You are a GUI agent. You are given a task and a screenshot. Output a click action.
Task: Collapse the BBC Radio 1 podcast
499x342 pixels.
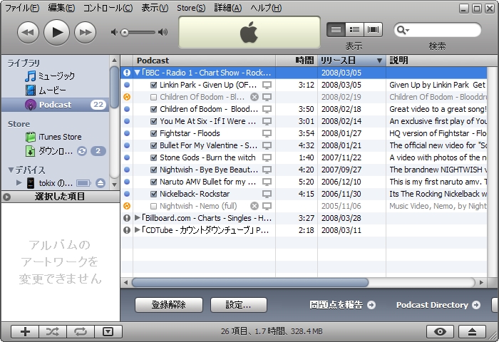pos(138,73)
